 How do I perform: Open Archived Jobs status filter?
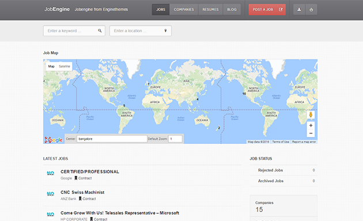tap(271, 181)
